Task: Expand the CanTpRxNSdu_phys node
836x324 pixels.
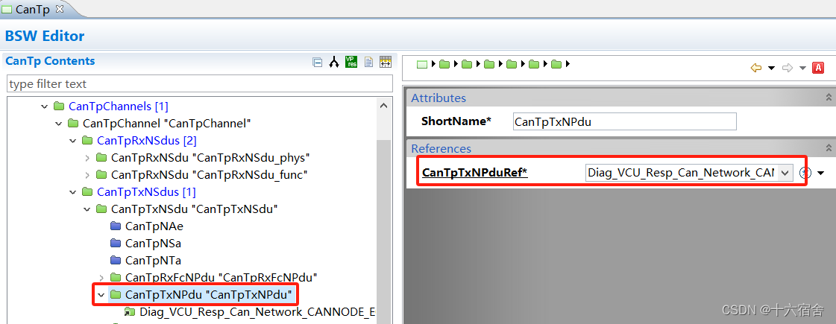Action: tap(87, 158)
